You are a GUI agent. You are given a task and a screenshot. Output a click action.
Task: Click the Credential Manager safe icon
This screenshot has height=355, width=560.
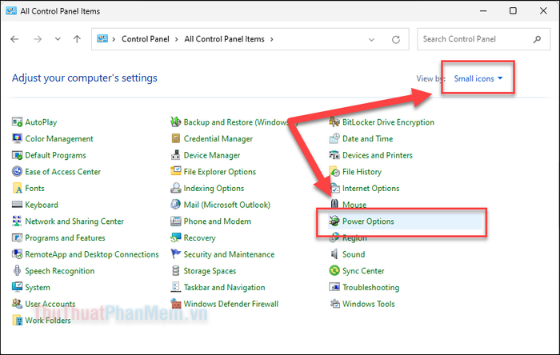tap(175, 138)
